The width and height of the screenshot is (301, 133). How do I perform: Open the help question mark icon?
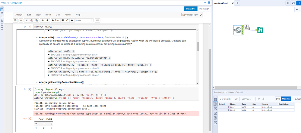click(x=2, y=28)
